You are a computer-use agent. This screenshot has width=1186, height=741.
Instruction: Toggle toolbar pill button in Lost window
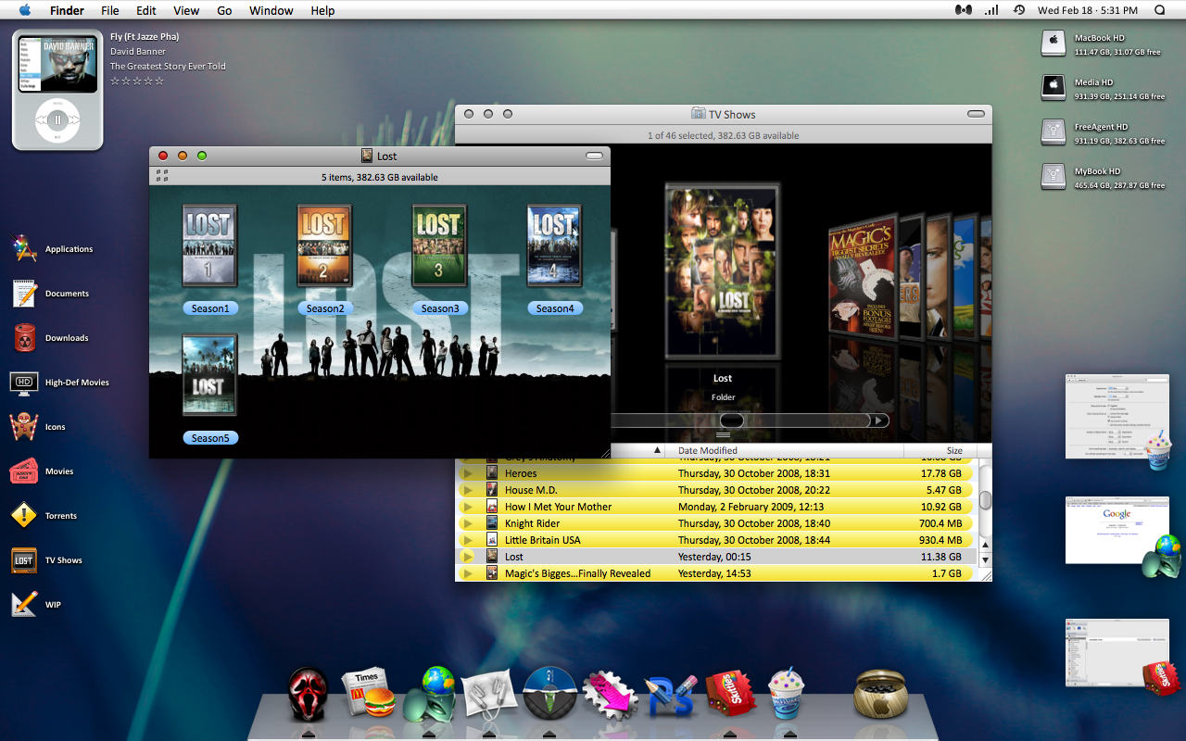tap(594, 156)
